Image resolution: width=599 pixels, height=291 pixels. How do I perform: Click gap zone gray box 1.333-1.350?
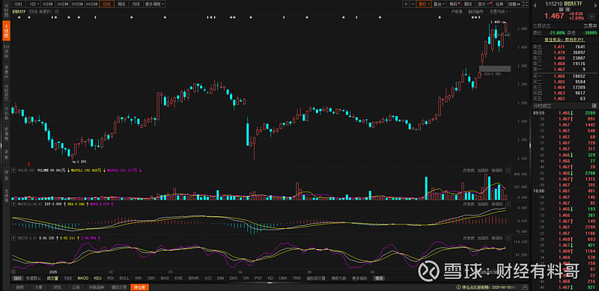pos(495,69)
